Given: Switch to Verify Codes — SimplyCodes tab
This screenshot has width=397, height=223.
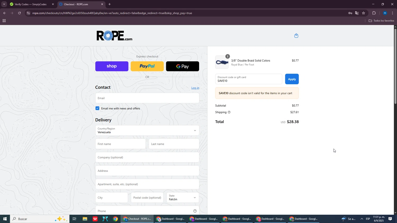Looking at the screenshot, I should [30, 4].
